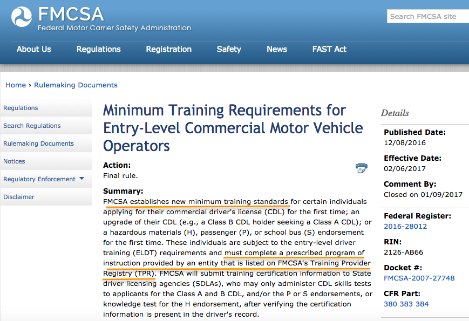Click the Search FMCSA site field
Screen dimensions: 469x321
(x=428, y=16)
